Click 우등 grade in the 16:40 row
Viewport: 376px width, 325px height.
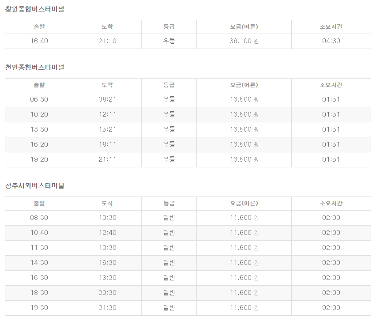[169, 41]
